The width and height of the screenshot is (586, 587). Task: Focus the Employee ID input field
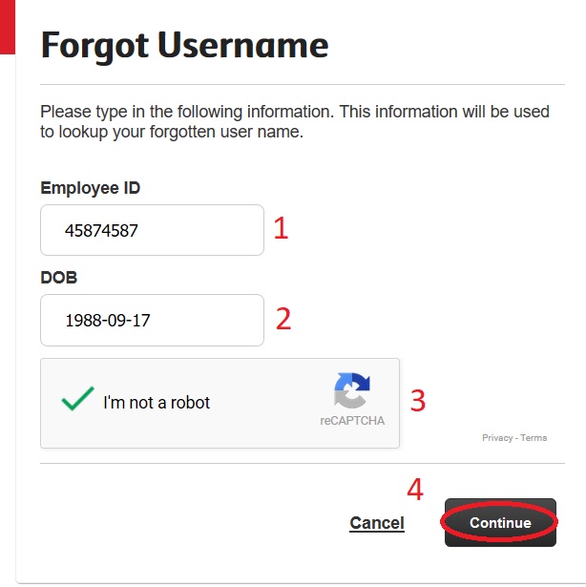[x=152, y=230]
